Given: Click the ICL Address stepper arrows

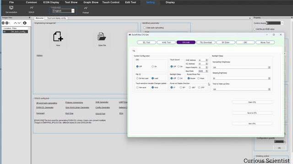Looking at the screenshot, I should coord(206,64).
